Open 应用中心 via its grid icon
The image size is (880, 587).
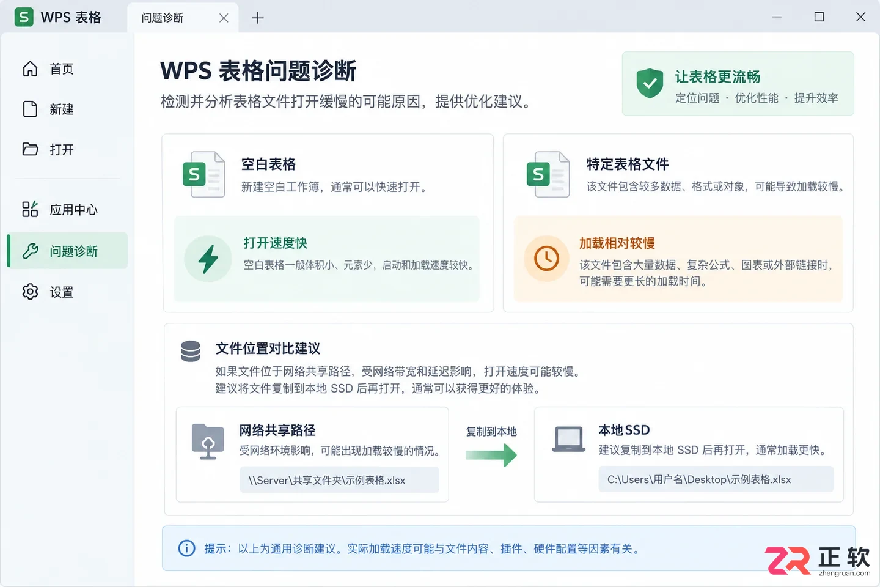click(30, 209)
